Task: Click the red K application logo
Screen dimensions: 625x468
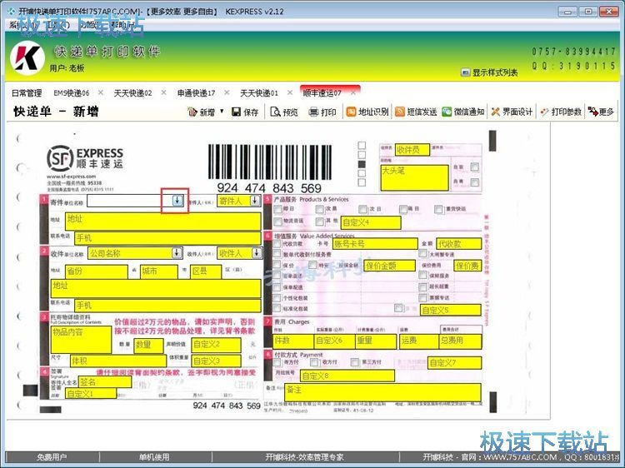Action: pos(27,58)
